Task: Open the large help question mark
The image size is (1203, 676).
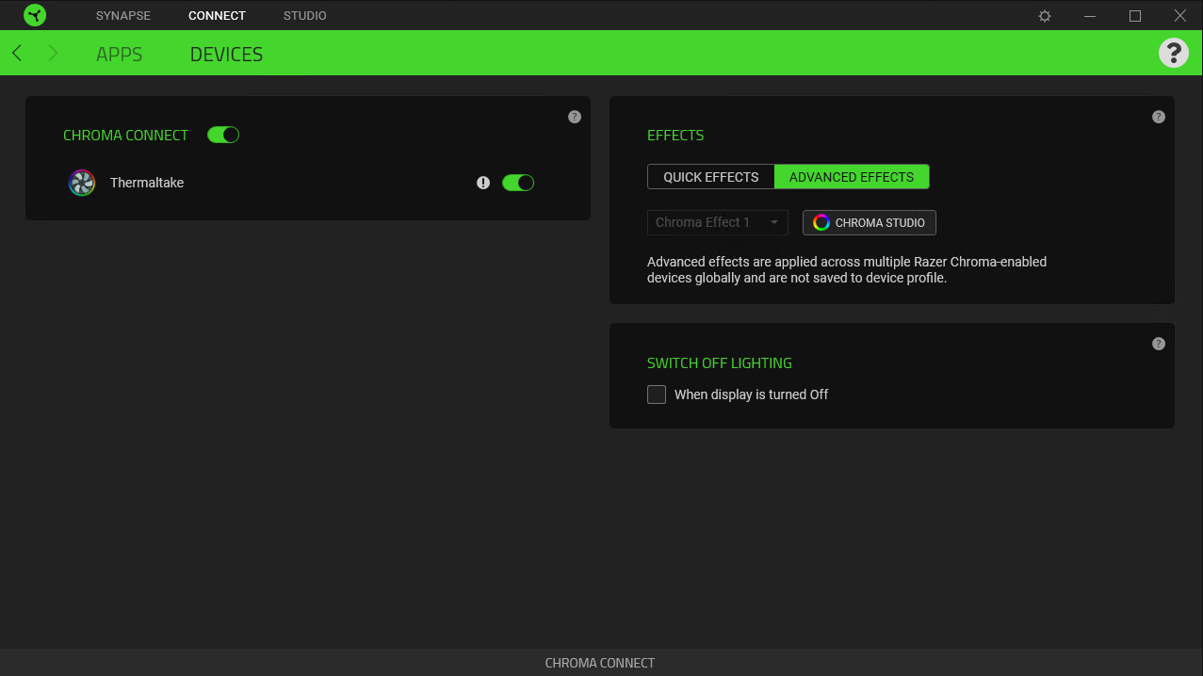Action: 1173,53
